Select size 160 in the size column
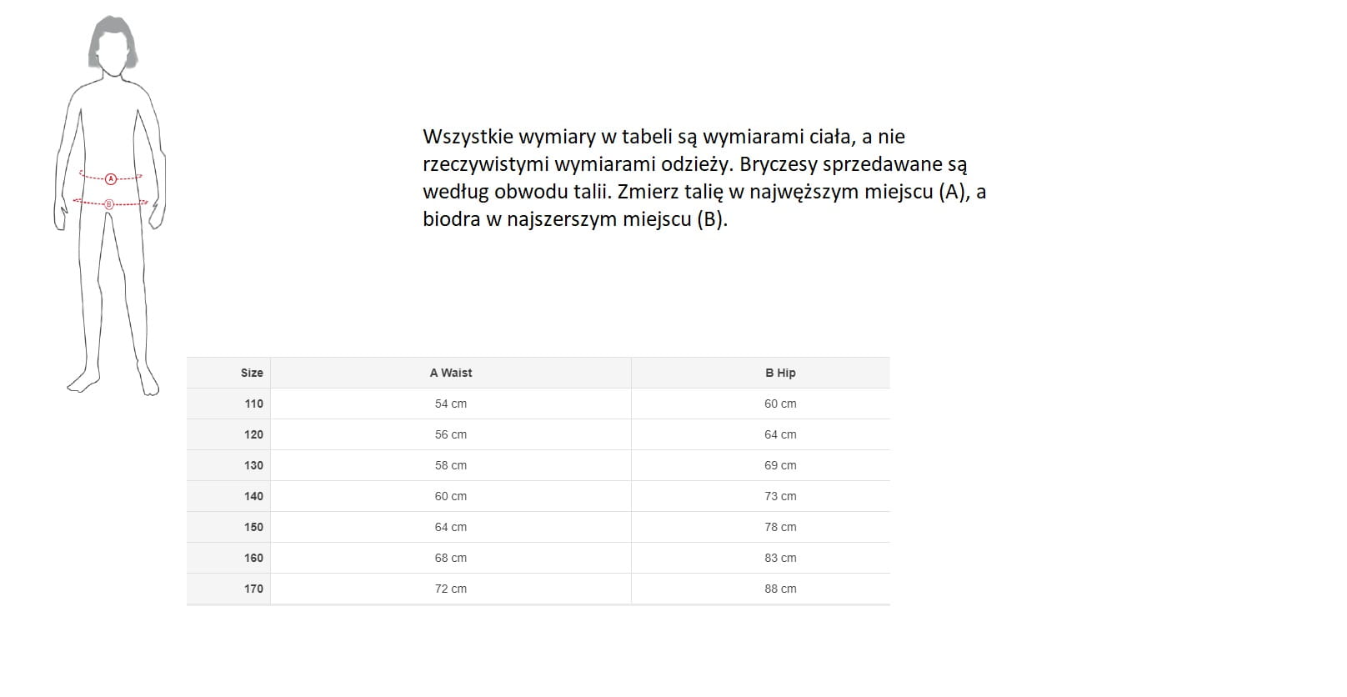The width and height of the screenshot is (1347, 697). pos(253,558)
